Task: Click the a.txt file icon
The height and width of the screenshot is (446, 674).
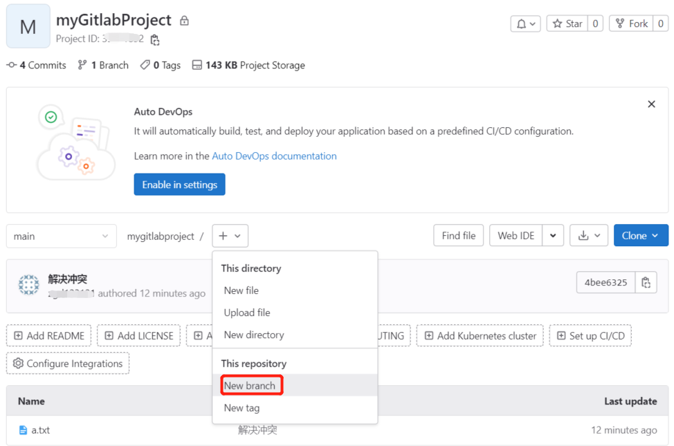Action: point(24,430)
